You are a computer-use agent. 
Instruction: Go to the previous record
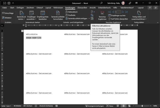tap(113, 12)
